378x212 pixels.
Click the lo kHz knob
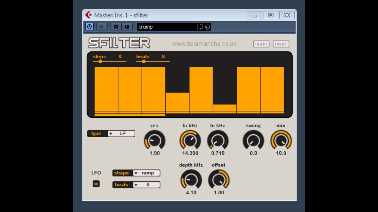coord(190,140)
